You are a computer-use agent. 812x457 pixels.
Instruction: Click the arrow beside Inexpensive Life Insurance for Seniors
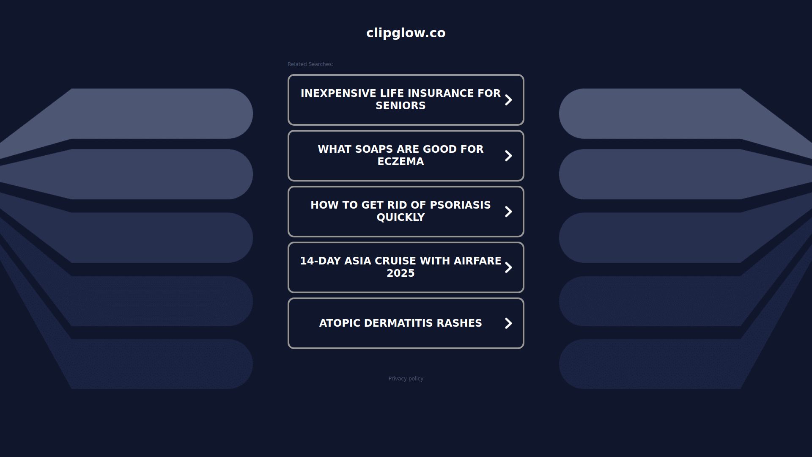508,100
